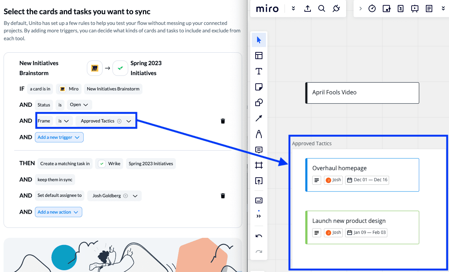The image size is (449, 272).
Task: Expand the board menu chevrons beside miro logo
Action: [293, 9]
